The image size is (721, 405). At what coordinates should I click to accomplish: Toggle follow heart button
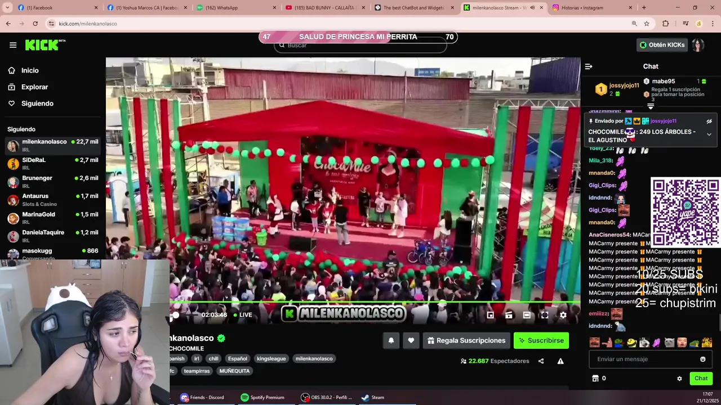point(411,340)
